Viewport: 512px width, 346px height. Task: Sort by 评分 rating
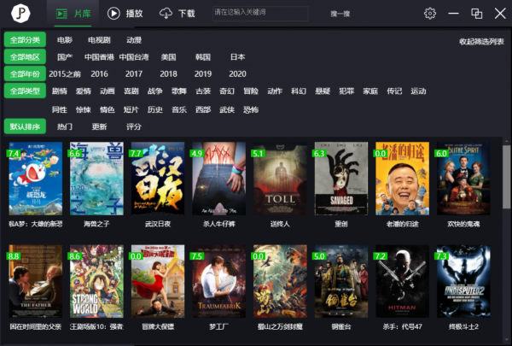(134, 126)
